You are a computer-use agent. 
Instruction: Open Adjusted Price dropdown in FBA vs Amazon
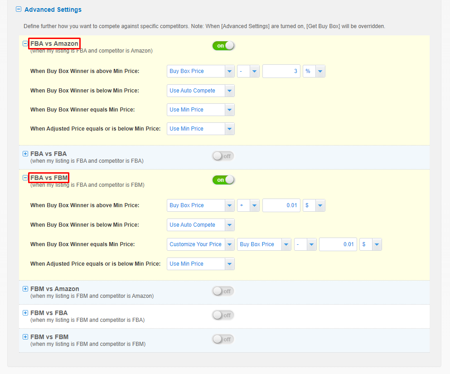(x=201, y=129)
